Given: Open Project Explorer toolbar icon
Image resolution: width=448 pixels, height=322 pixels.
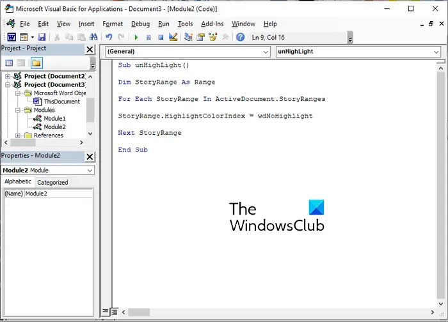Looking at the screenshot, I should coord(188,37).
